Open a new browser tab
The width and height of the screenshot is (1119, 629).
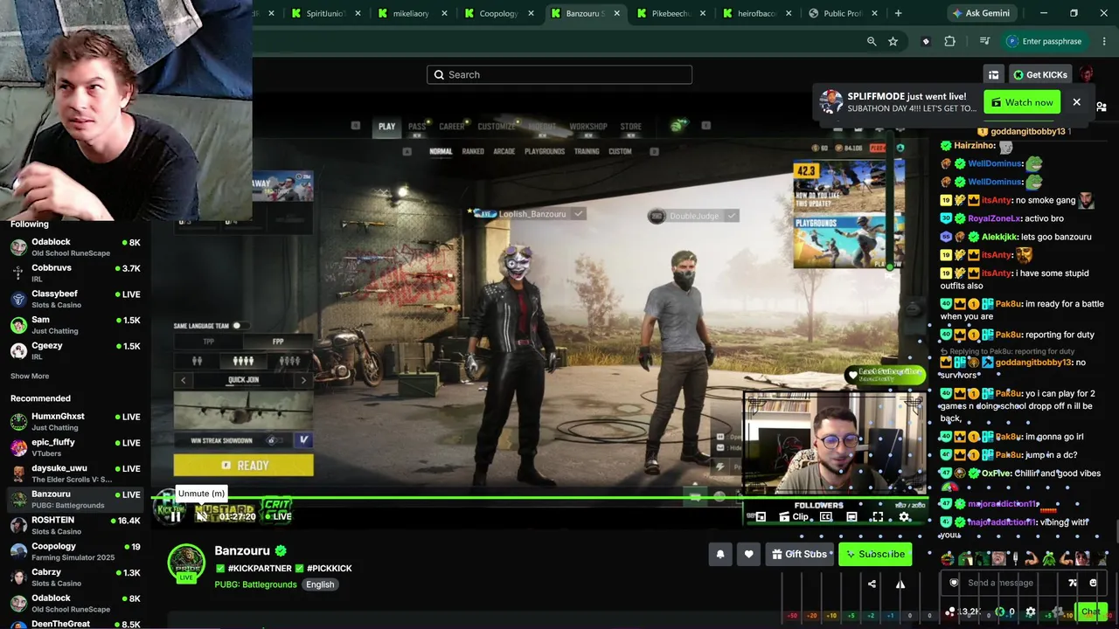point(898,13)
